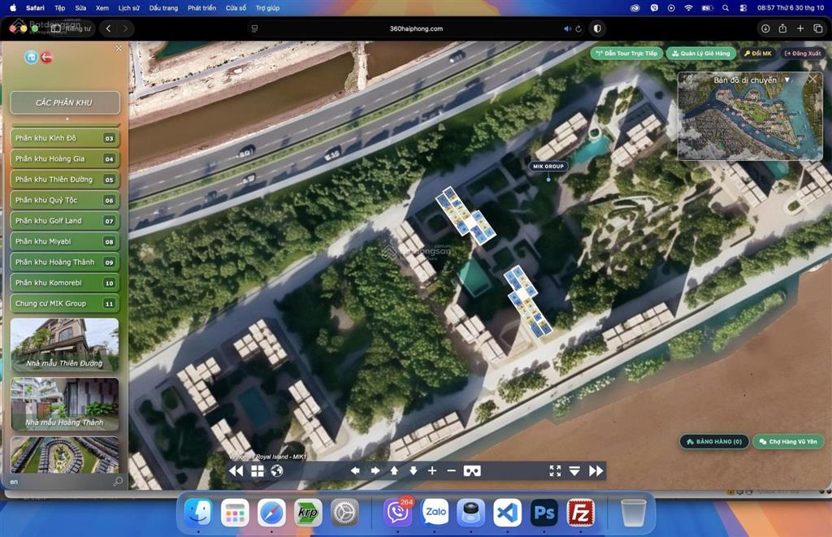Close the side panel with the X

point(119,48)
